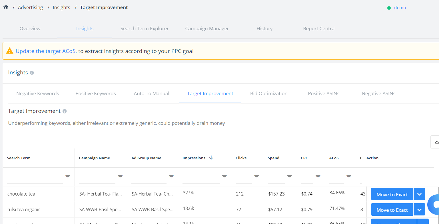Expand options beside Move to Exact for chocolate tea
This screenshot has height=224, width=439.
click(x=419, y=194)
